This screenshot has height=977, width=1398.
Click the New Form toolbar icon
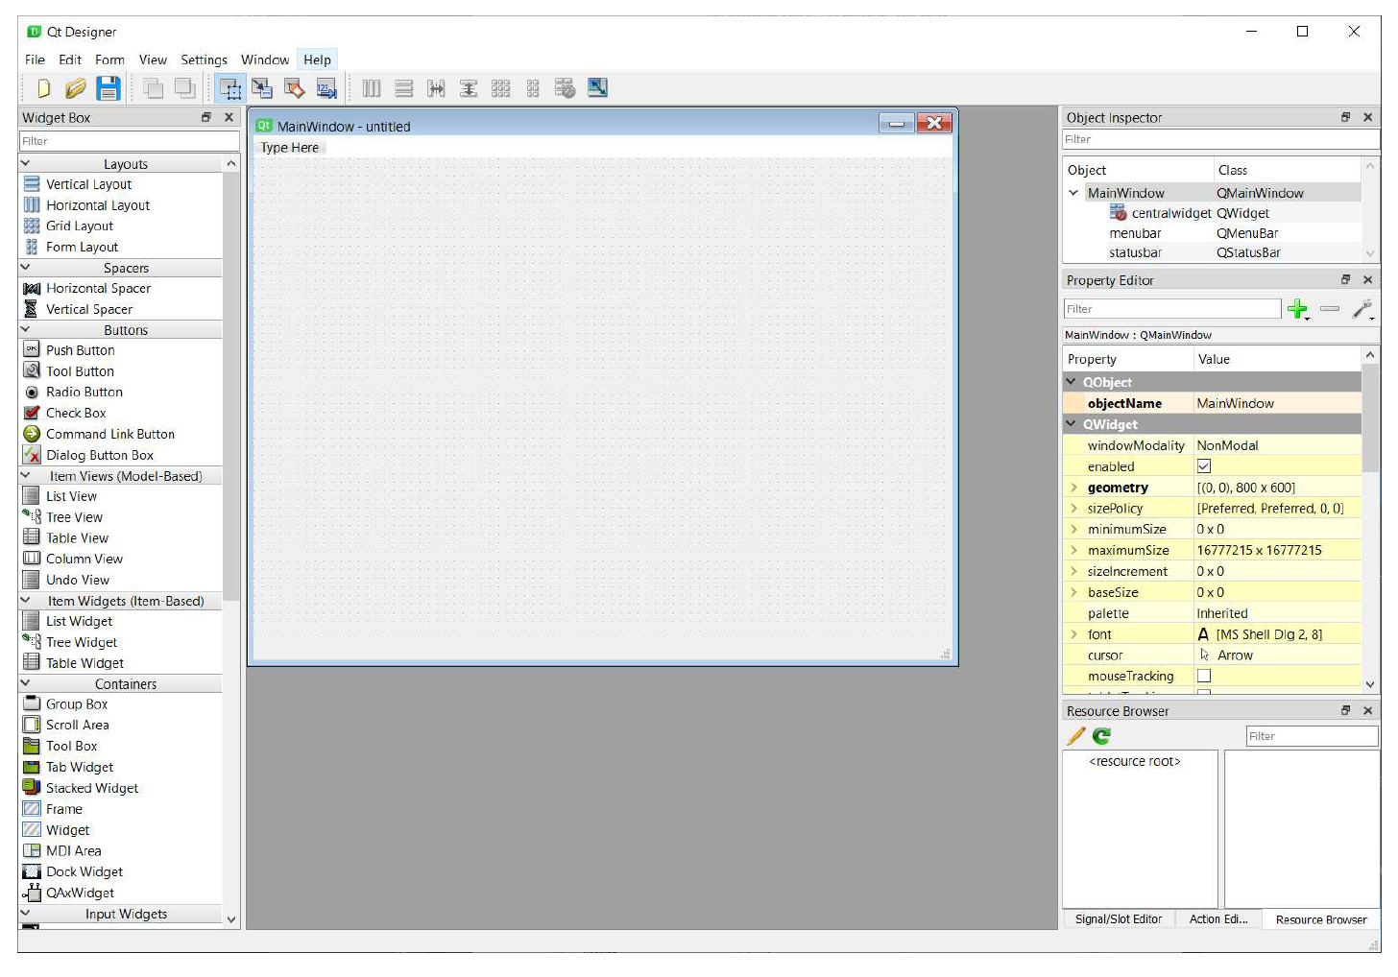(43, 88)
